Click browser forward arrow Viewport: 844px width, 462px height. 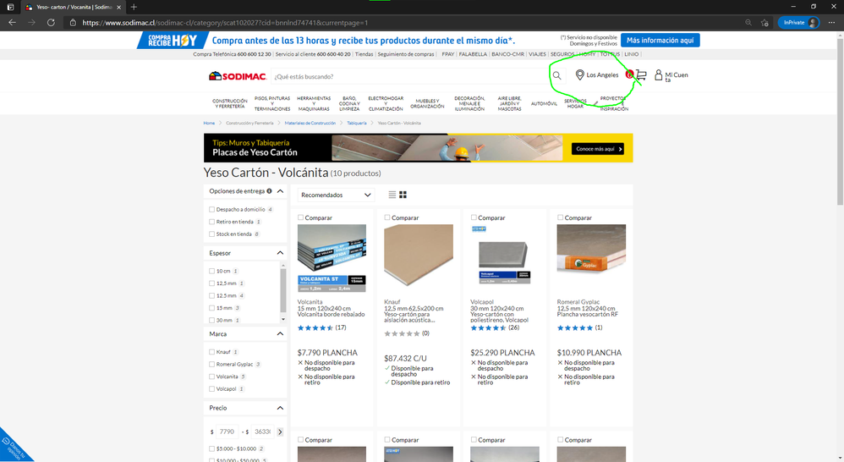coord(32,23)
